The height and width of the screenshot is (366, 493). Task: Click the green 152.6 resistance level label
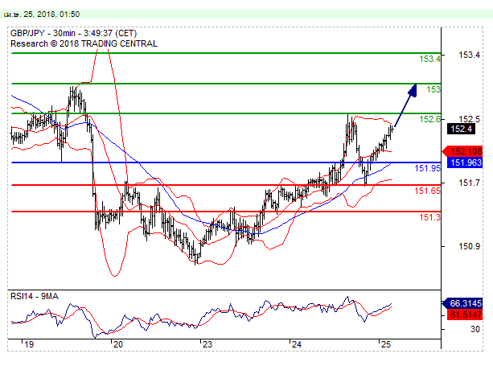pyautogui.click(x=429, y=119)
